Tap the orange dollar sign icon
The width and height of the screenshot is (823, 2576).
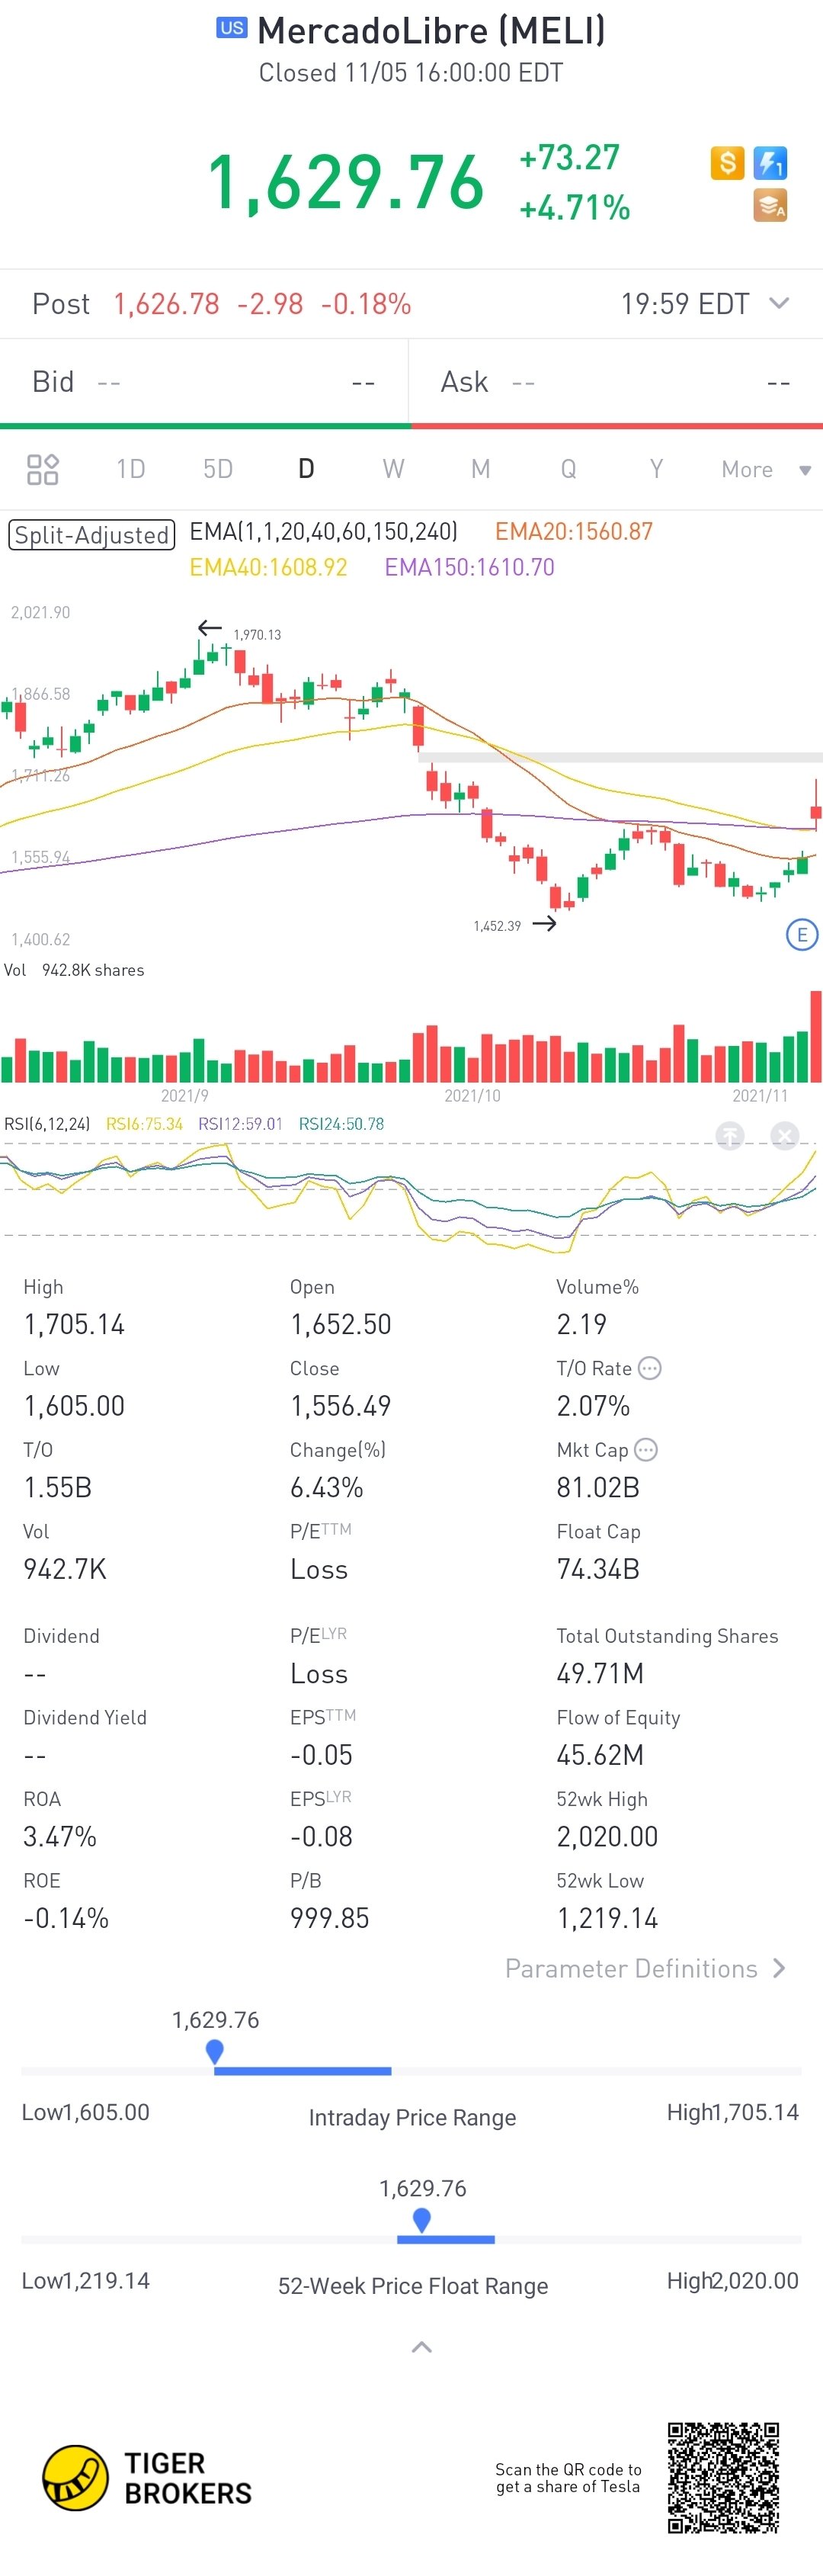(x=727, y=162)
